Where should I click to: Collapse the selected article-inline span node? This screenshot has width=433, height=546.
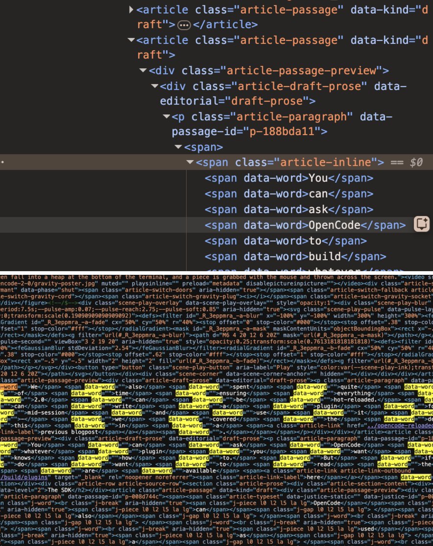click(190, 162)
